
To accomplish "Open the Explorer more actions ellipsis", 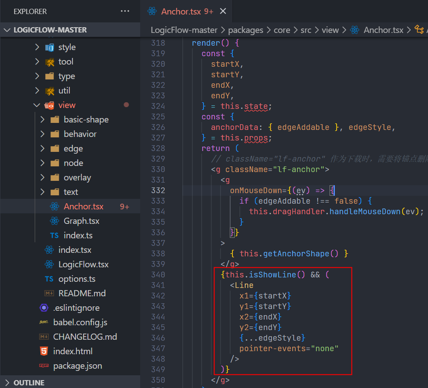I will [125, 11].
